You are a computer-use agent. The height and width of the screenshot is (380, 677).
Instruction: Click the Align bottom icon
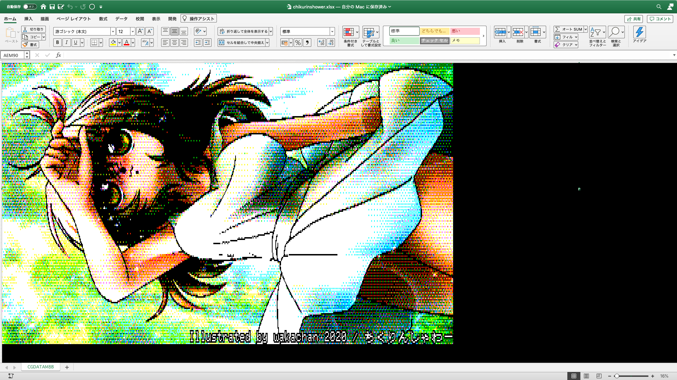183,31
